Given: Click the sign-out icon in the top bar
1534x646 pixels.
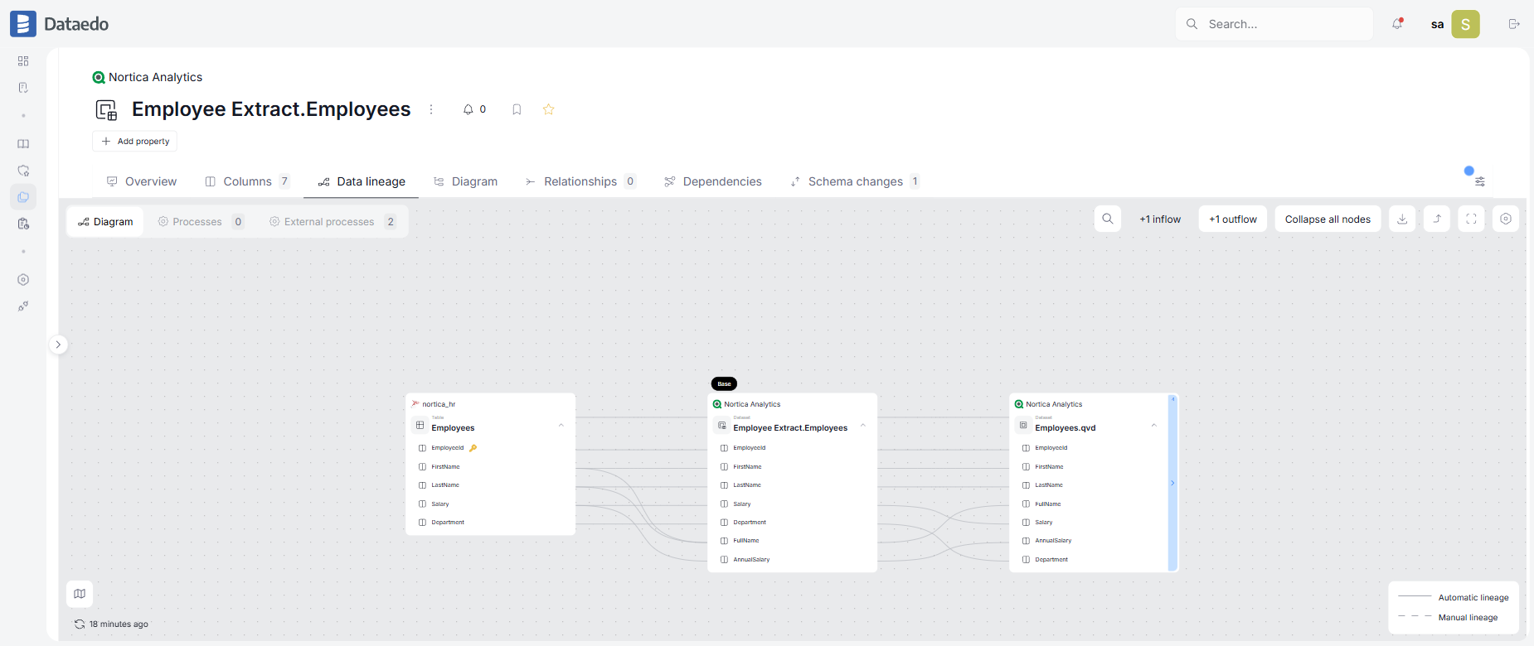Looking at the screenshot, I should tap(1514, 24).
